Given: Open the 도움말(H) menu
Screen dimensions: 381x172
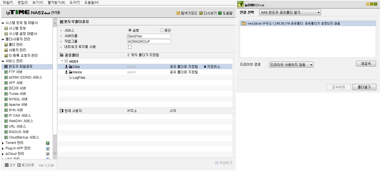Looking at the screenshot, I should (x=91, y=2).
